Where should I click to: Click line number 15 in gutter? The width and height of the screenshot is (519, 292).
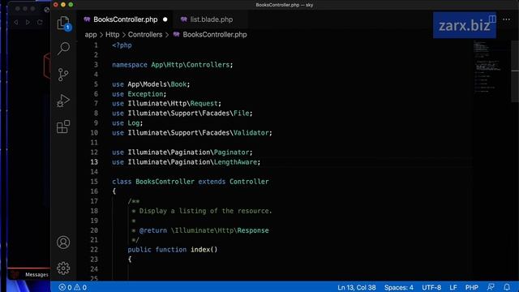pyautogui.click(x=94, y=182)
